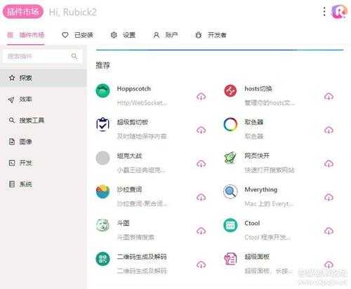351x289 pixels.
Task: Download the 二维码生成及解码 plugin
Action: [201, 264]
